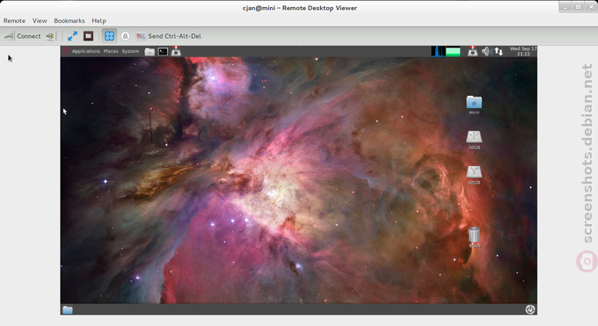Toggle the scaling button in the toolbar
The width and height of the screenshot is (598, 326).
109,36
